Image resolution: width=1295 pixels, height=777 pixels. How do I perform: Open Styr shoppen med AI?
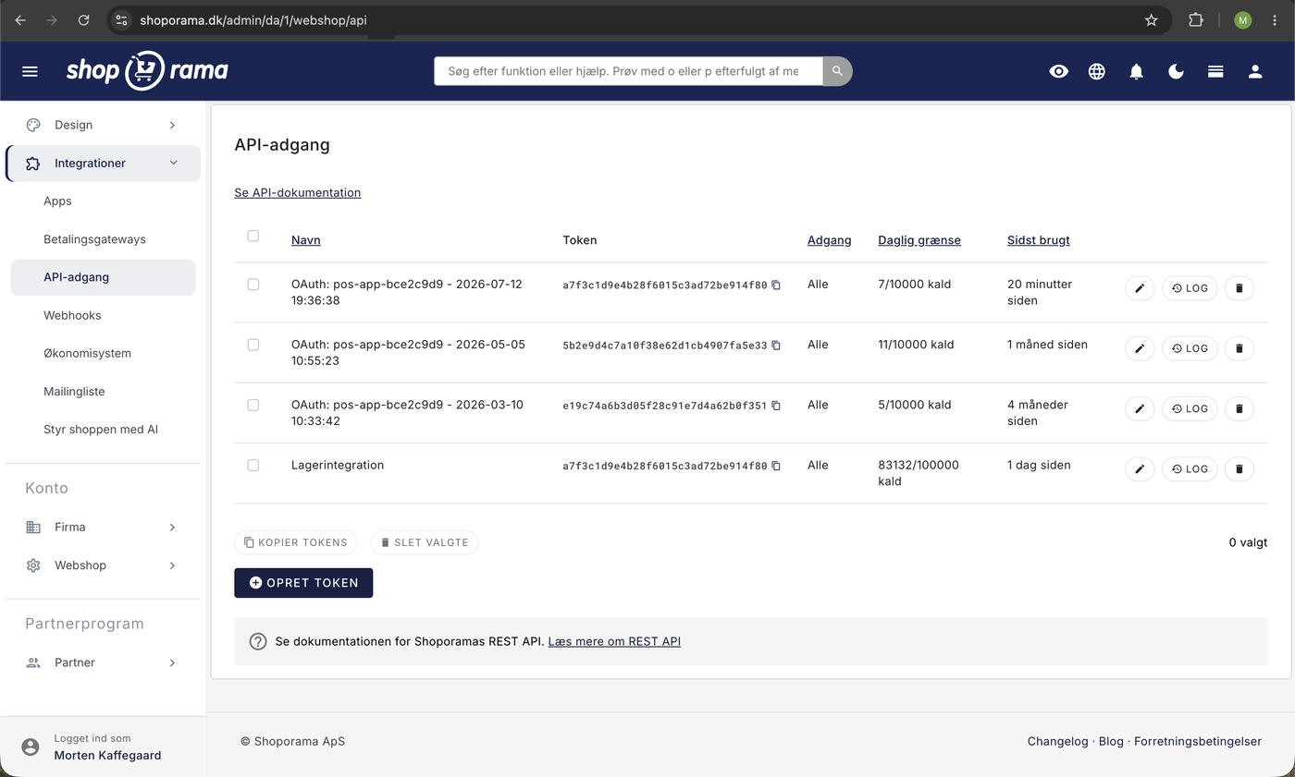pos(101,430)
